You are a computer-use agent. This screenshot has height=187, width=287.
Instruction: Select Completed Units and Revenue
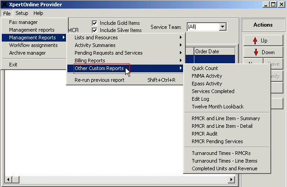[x=227, y=168]
